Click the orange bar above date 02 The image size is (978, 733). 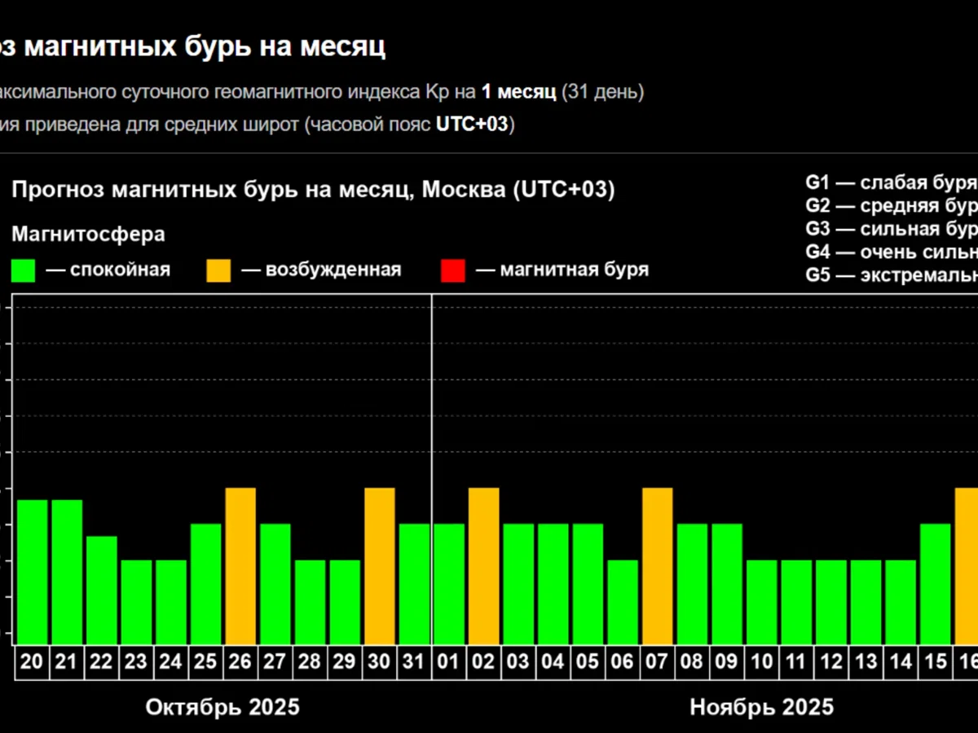483,565
